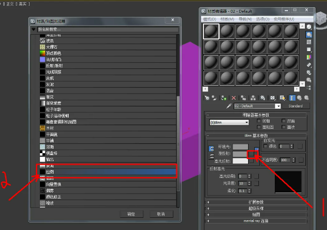327x230 pixels.
Task: Click Assign Material to Selection icon
Action: point(224,98)
